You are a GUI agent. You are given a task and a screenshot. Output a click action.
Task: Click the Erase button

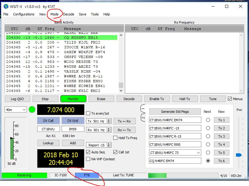[x=101, y=99]
